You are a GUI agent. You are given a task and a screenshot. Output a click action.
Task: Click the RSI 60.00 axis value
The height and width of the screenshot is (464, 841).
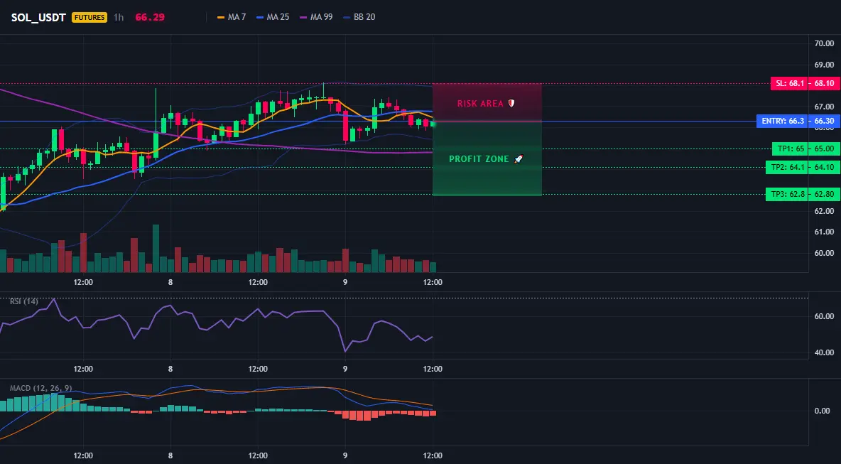(x=824, y=316)
